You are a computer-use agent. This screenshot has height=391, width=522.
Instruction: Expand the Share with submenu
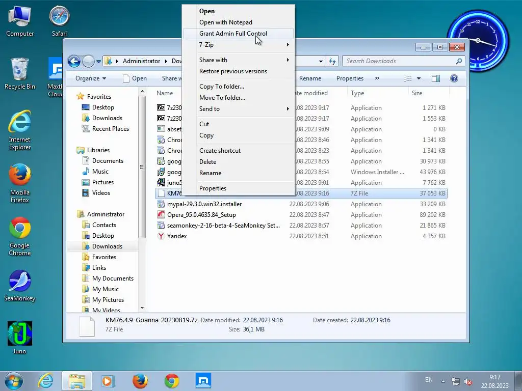click(x=239, y=60)
